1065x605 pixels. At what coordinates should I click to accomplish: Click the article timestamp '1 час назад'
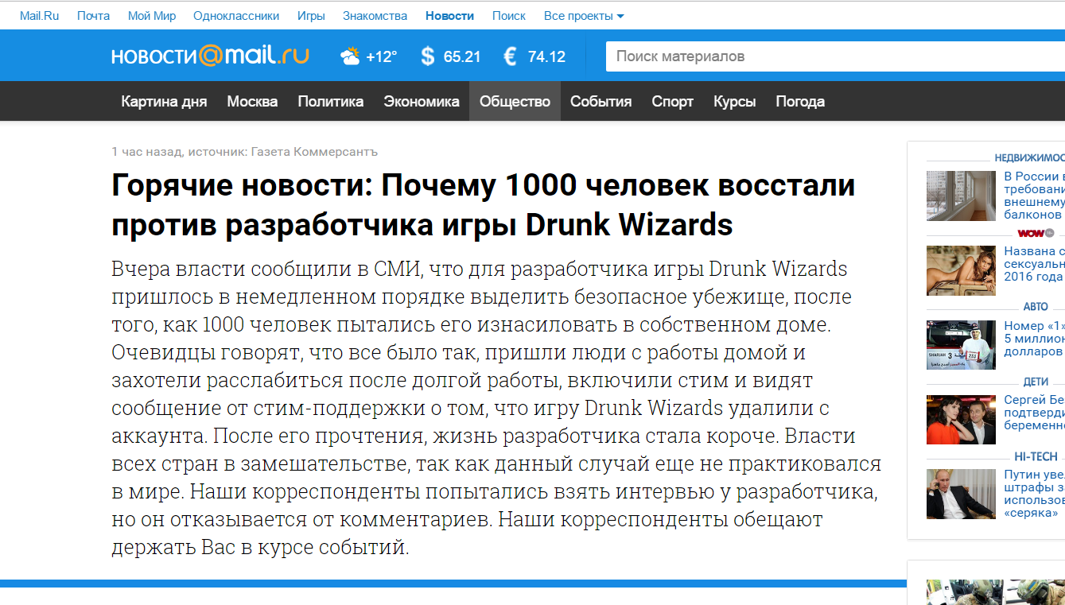(x=148, y=151)
